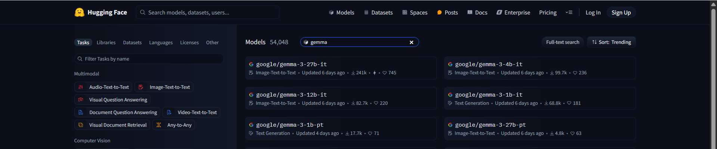Viewport: 717px width, 149px height.
Task: Expand the navigation overflow menu icon
Action: pos(569,12)
